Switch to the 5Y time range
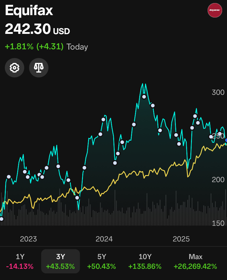 click(101, 261)
